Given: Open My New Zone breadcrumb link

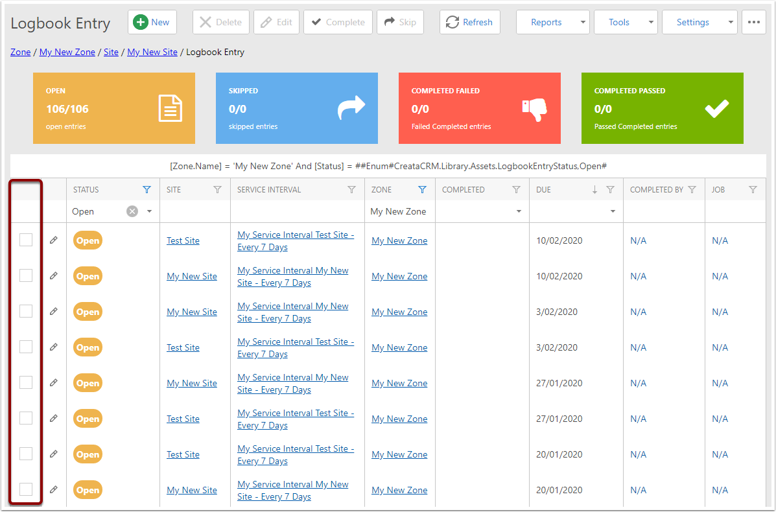Looking at the screenshot, I should pyautogui.click(x=67, y=52).
